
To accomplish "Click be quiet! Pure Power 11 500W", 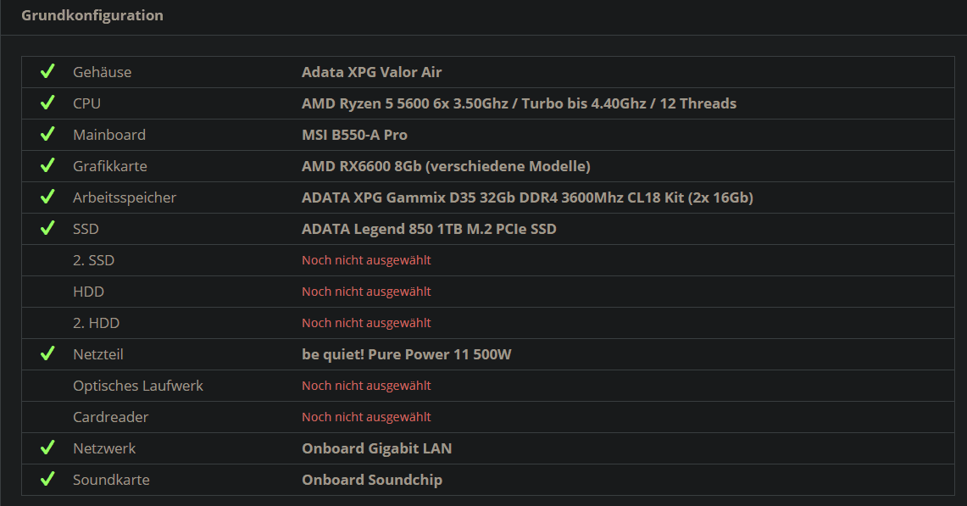I will click(x=406, y=354).
